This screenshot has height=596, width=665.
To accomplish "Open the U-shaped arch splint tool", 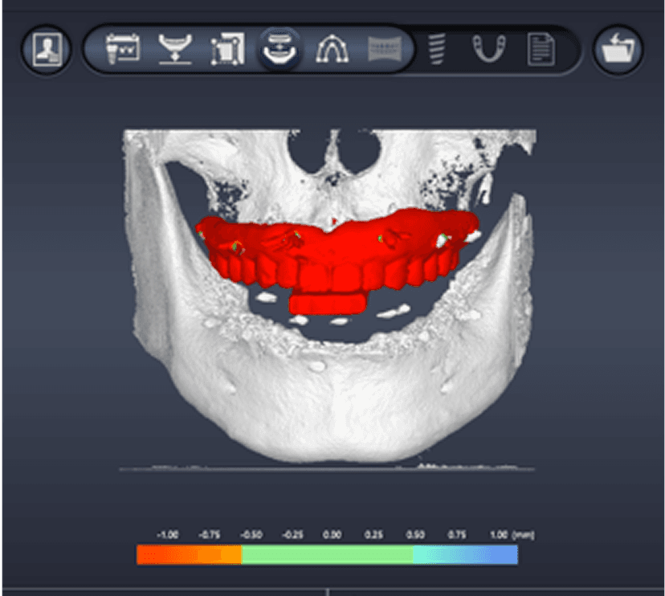I will click(x=491, y=48).
